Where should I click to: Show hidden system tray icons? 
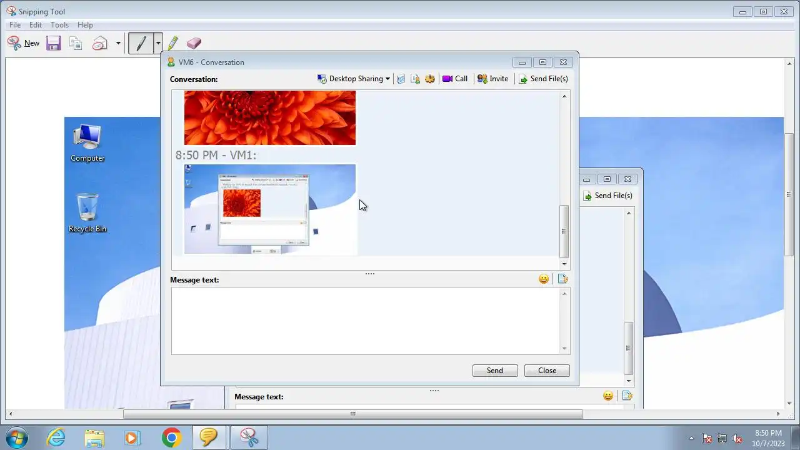[691, 438]
